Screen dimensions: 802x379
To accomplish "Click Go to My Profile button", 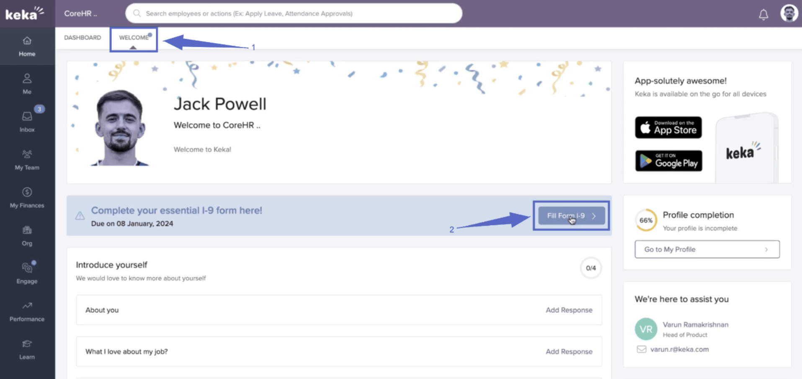I will 707,249.
